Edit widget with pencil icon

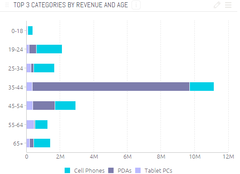[217, 5]
